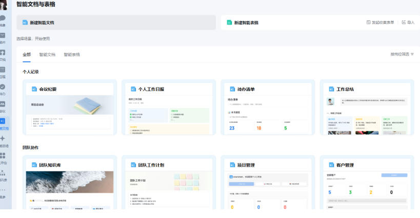Open the 客户管理 template card
This screenshot has height=218, width=420.
[367, 183]
